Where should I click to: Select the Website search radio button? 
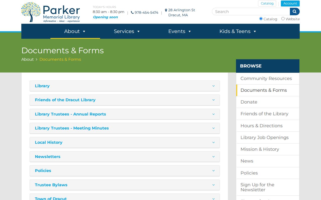point(283,19)
